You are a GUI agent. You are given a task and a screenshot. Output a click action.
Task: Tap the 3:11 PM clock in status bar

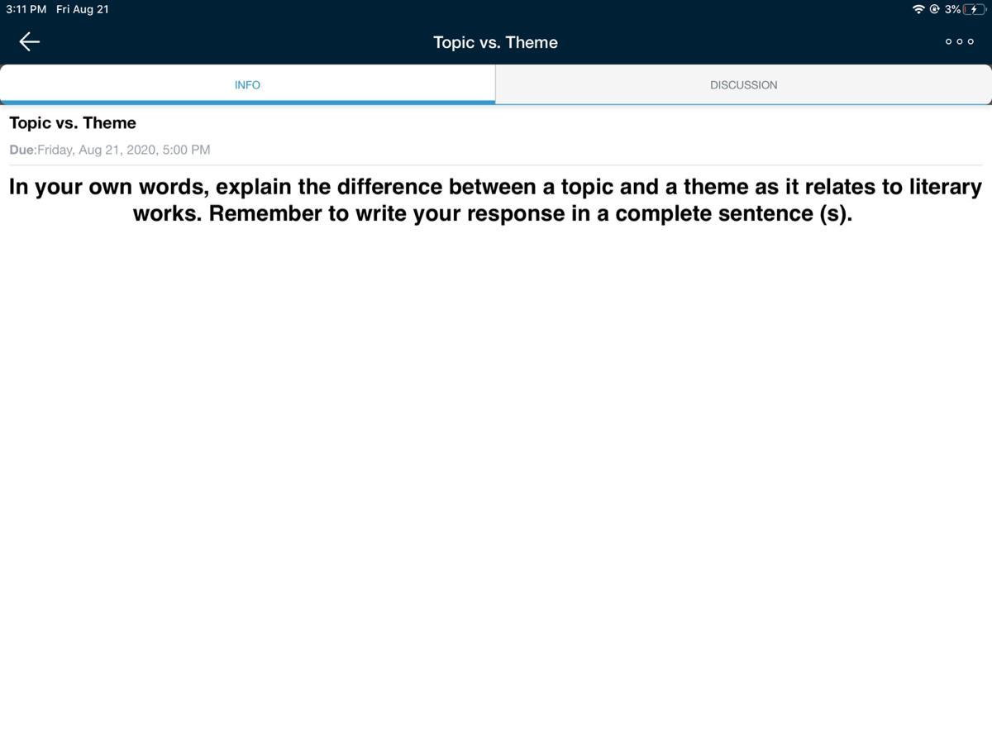[26, 9]
